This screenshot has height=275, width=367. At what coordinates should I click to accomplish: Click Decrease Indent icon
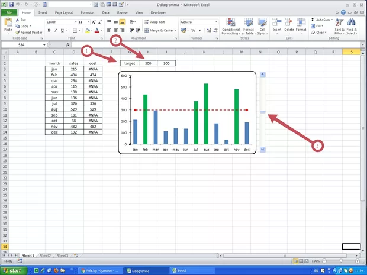click(132, 30)
